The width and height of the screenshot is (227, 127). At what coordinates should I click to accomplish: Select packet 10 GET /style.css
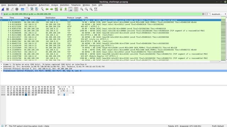(x=111, y=39)
